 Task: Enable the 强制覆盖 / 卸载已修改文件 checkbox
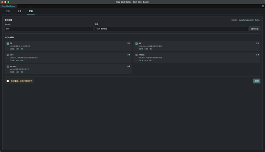(8, 81)
